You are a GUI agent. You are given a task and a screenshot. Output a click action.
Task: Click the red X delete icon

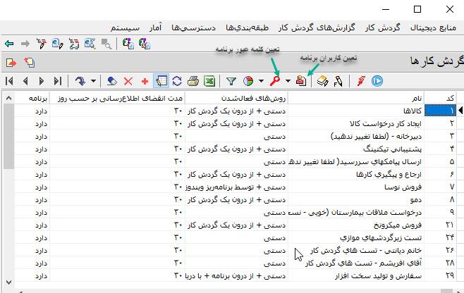[128, 81]
